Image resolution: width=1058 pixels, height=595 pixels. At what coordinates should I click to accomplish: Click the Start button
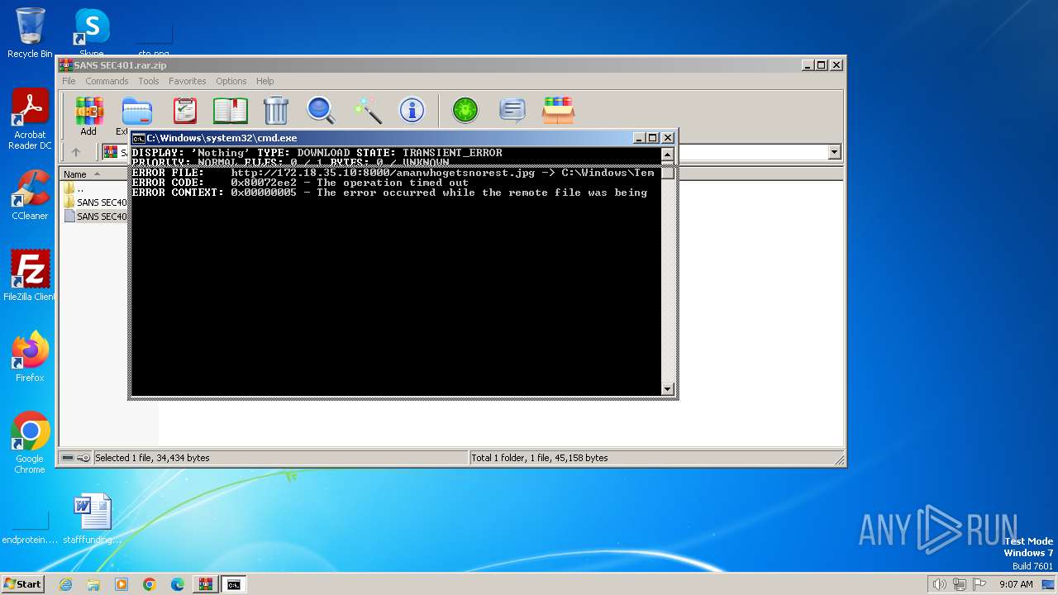click(x=23, y=584)
